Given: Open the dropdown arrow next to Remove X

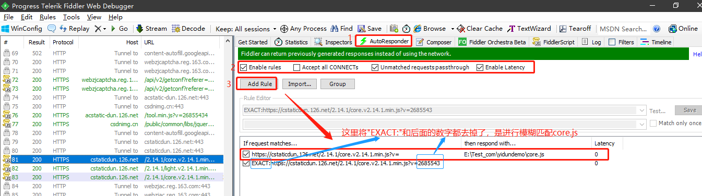Looking at the screenshot, I should [104, 29].
